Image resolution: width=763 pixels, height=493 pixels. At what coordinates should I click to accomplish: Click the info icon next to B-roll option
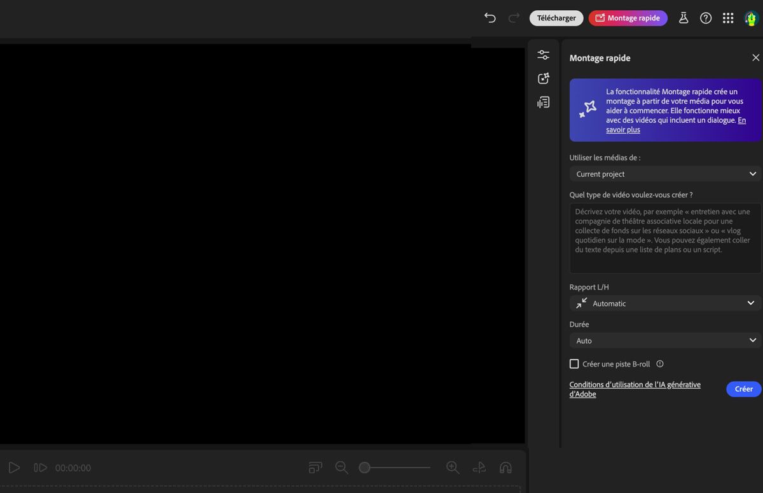[x=659, y=363]
